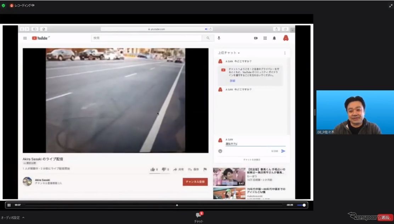Click the YouTube create video camera icon
The width and height of the screenshot is (394, 224).
(256, 38)
